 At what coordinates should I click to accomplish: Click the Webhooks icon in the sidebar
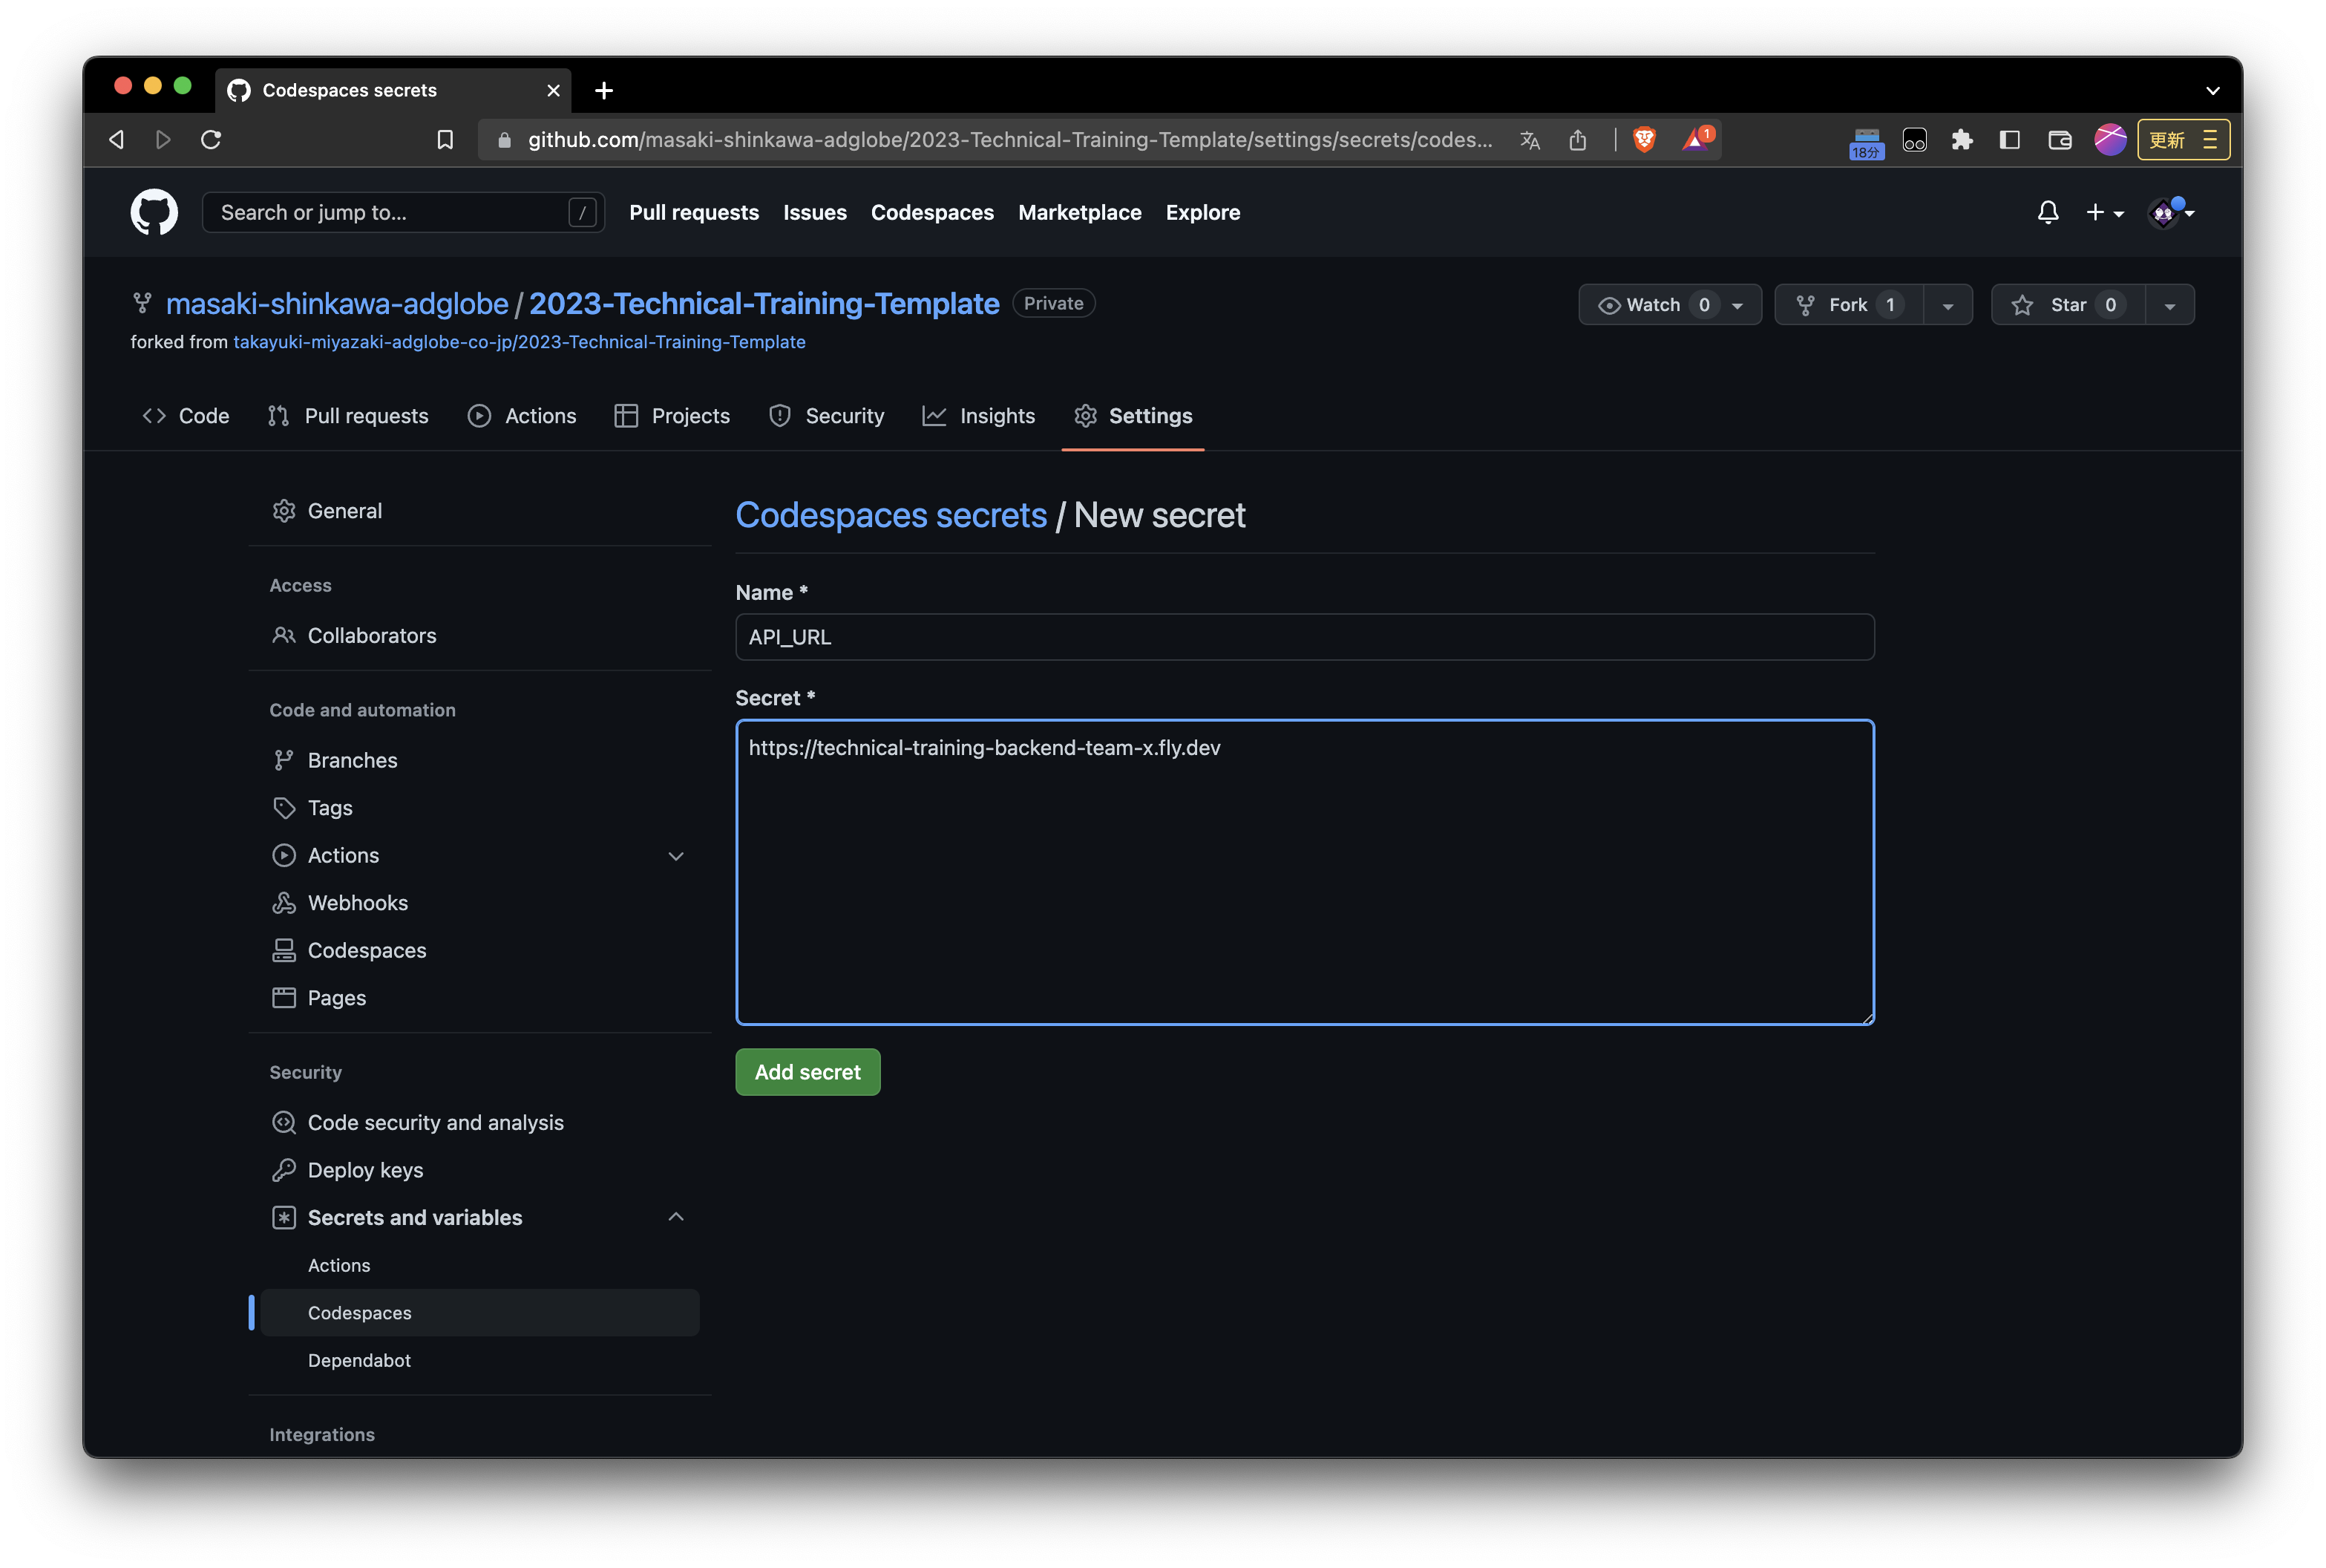(x=284, y=902)
